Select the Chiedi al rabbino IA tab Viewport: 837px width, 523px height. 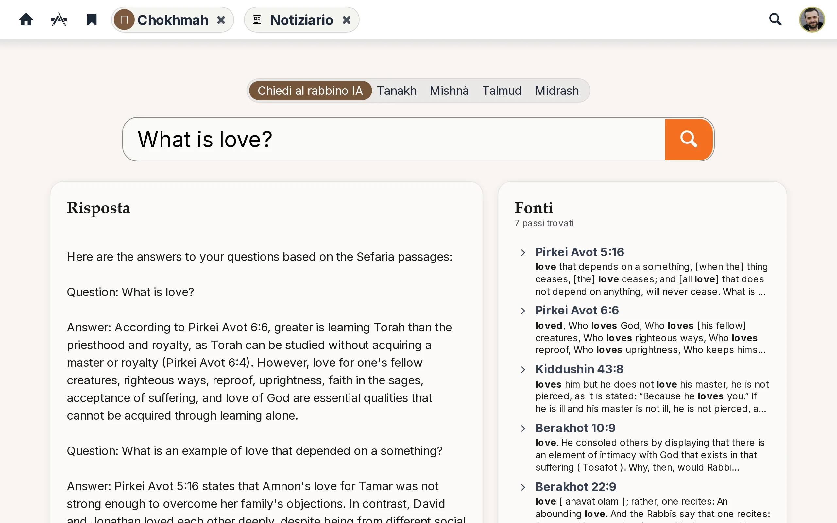[x=310, y=91]
